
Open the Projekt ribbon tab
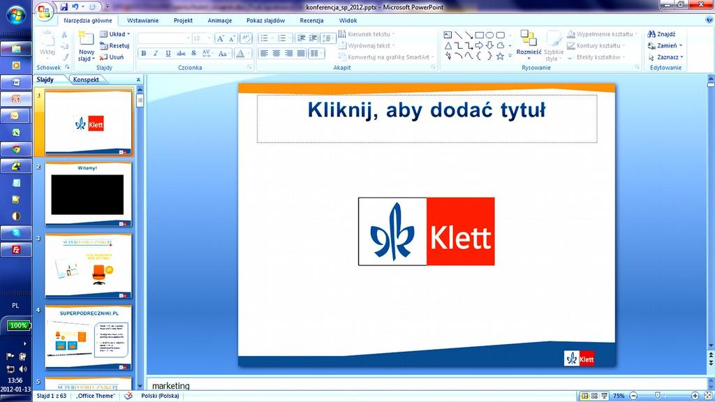(x=183, y=20)
